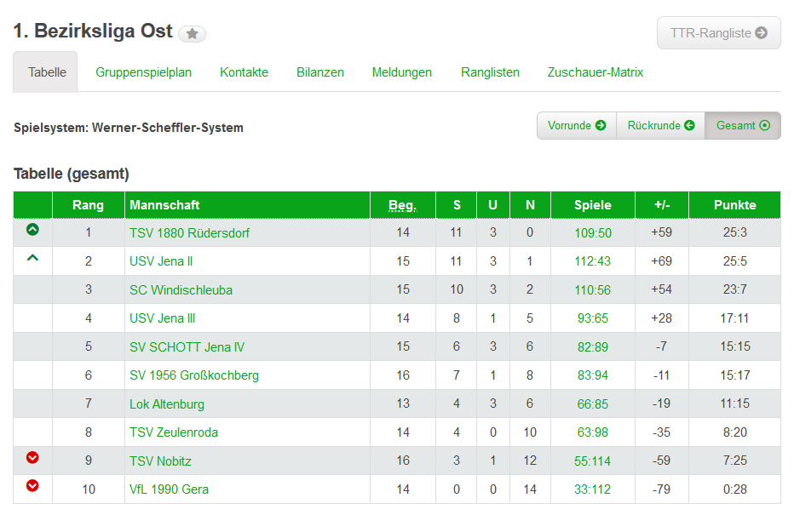Image resolution: width=794 pixels, height=515 pixels.
Task: Click red relegation icon beside VfL 1990 Gera
Action: [32, 486]
